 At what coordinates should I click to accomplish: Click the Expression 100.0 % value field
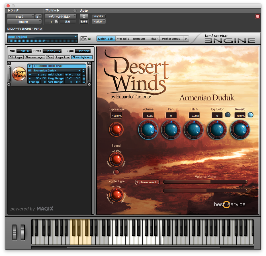click(x=117, y=116)
